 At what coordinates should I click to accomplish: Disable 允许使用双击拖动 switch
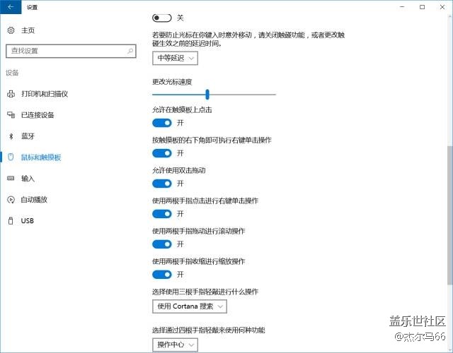coord(162,184)
